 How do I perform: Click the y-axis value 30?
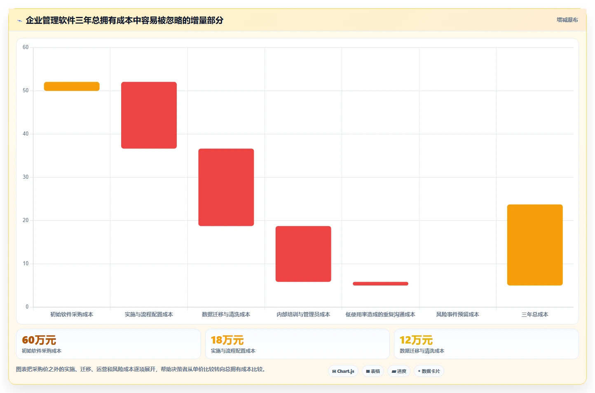point(26,177)
